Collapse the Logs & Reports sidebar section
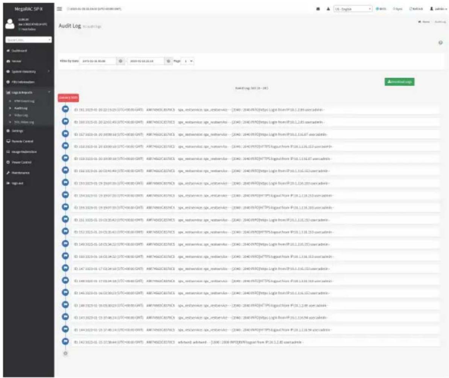The height and width of the screenshot is (378, 449). (28, 92)
